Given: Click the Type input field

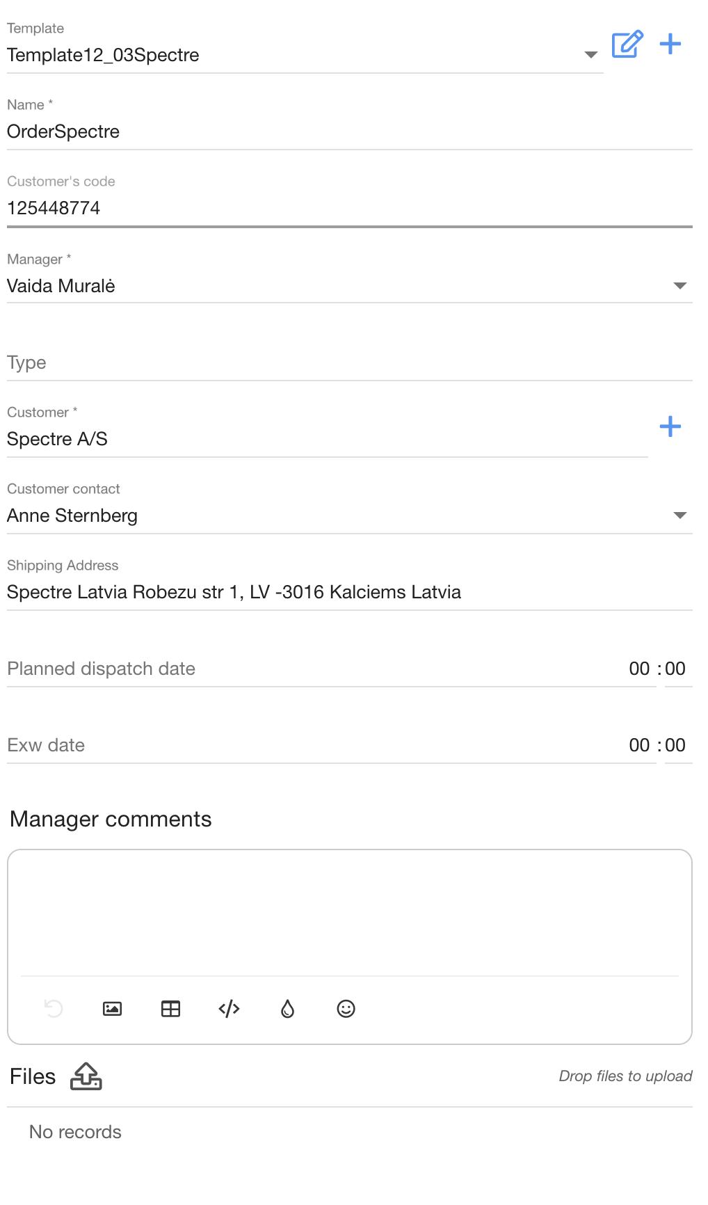Looking at the screenshot, I should click(348, 362).
